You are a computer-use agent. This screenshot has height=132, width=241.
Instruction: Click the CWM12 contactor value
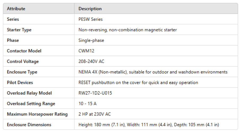click(86, 51)
